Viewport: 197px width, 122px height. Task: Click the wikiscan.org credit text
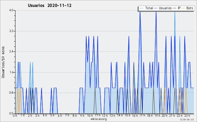click(x=98, y=119)
